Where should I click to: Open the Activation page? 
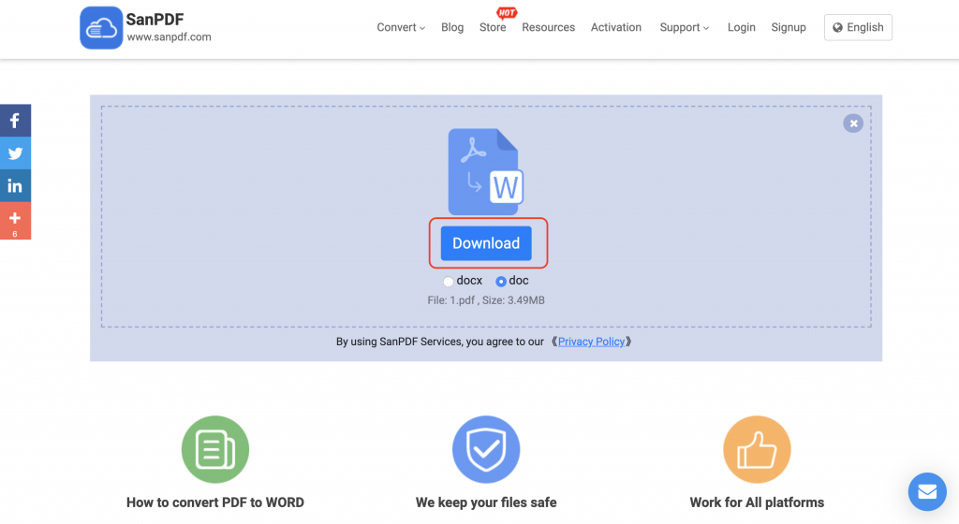click(x=616, y=27)
